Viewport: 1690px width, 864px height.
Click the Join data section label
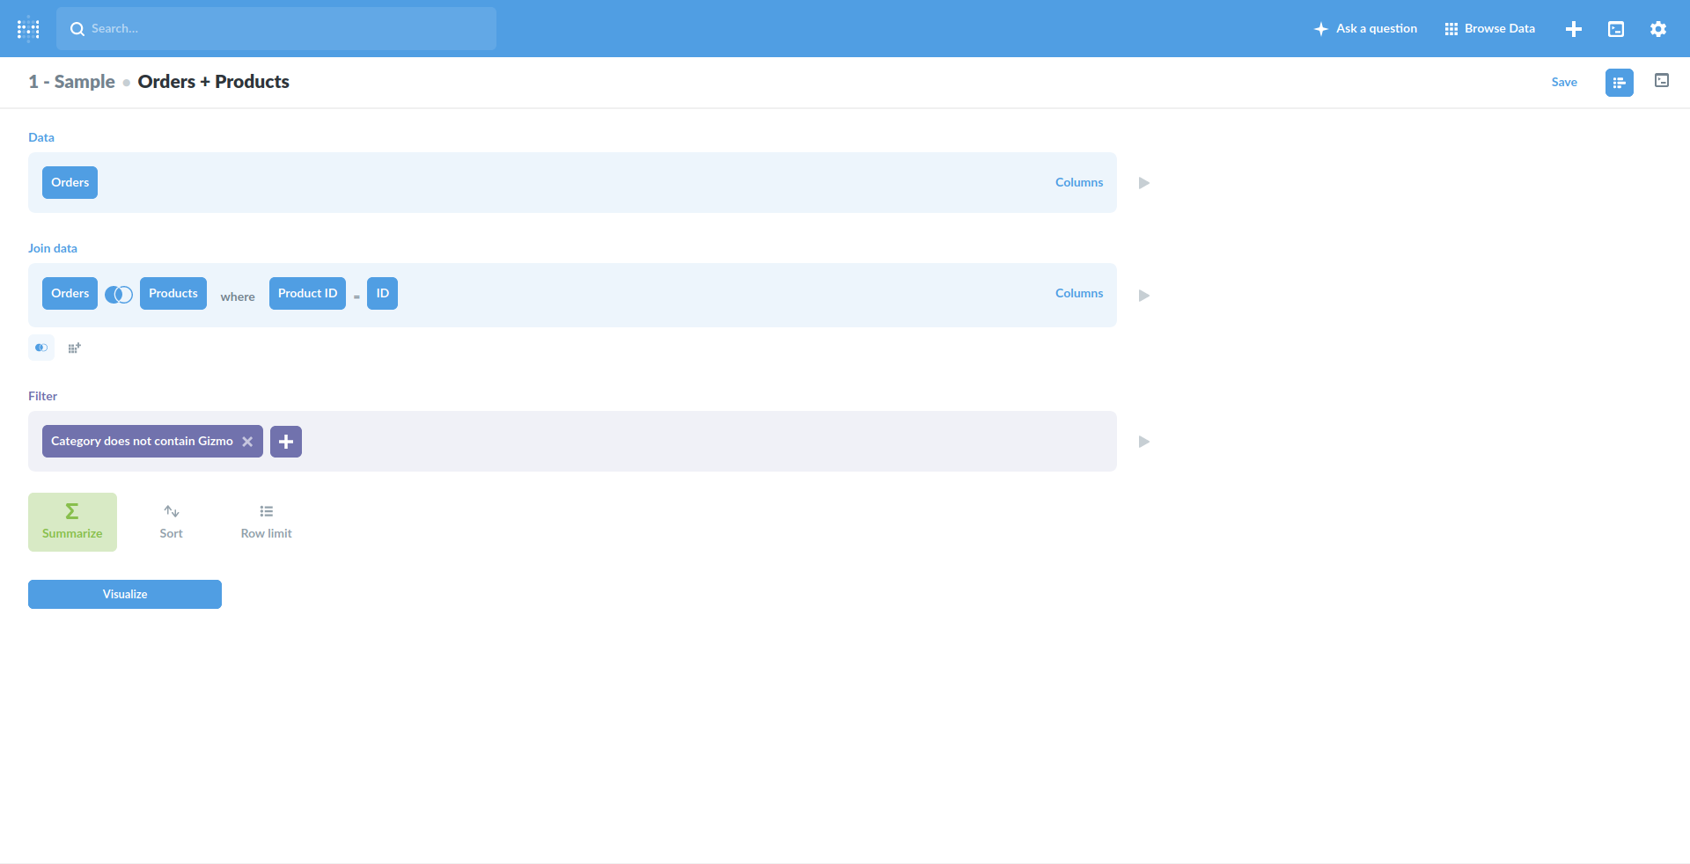(x=53, y=248)
